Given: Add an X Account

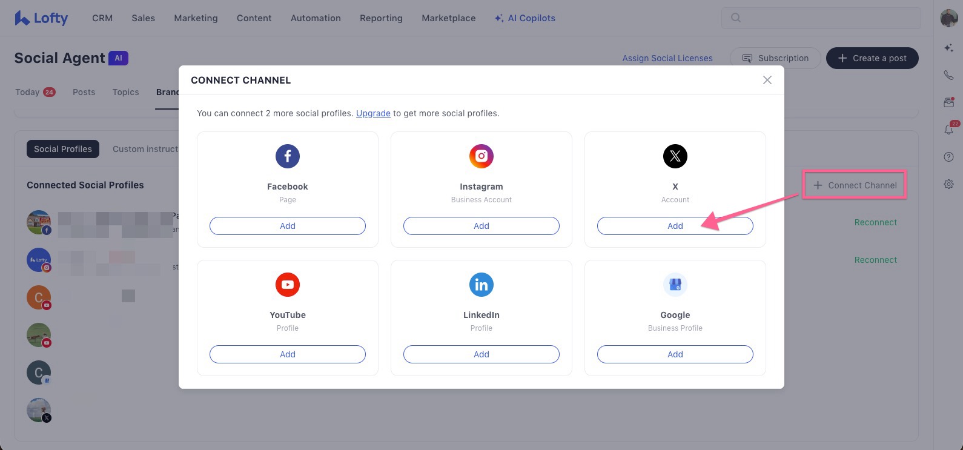Looking at the screenshot, I should [x=675, y=226].
